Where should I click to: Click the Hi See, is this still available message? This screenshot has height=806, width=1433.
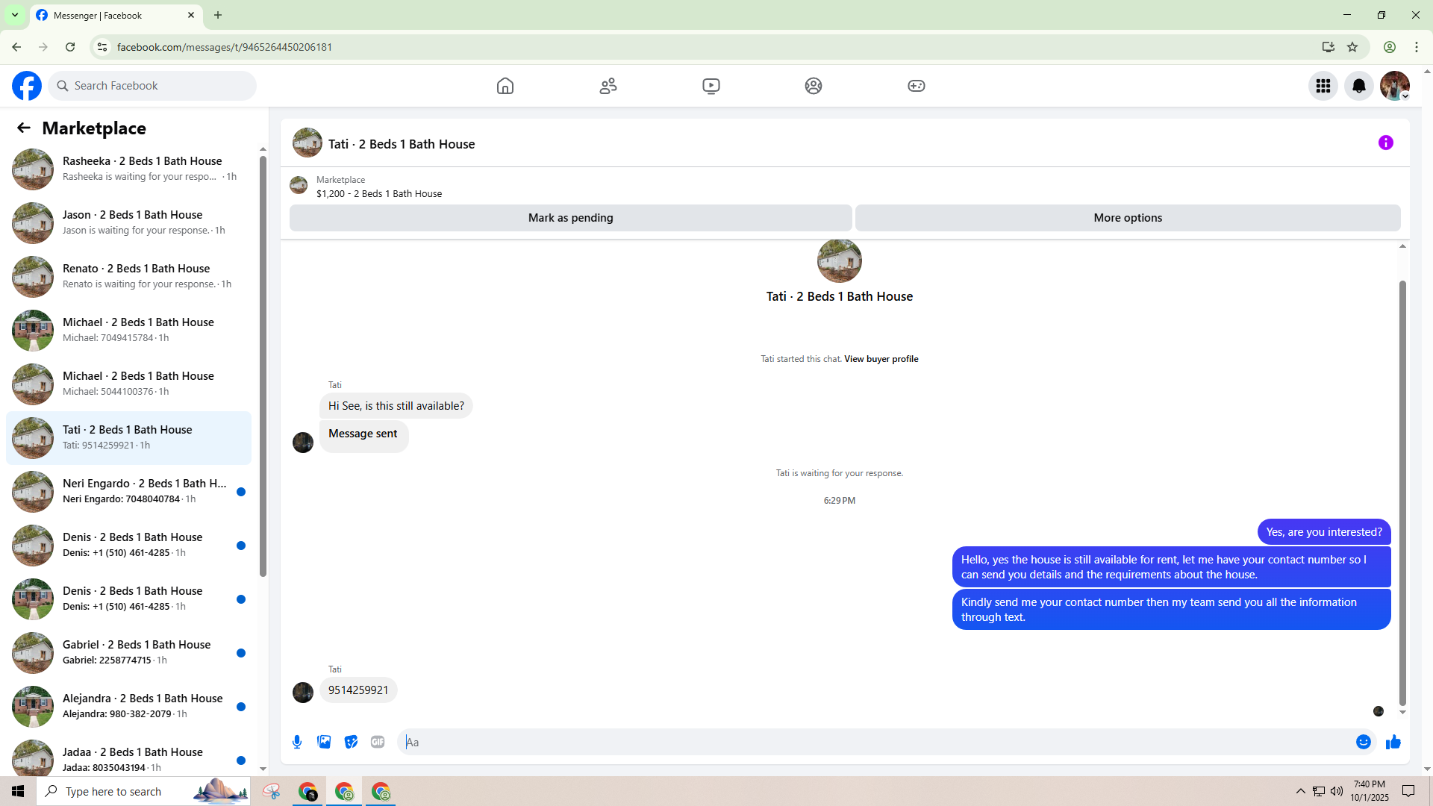(x=396, y=406)
